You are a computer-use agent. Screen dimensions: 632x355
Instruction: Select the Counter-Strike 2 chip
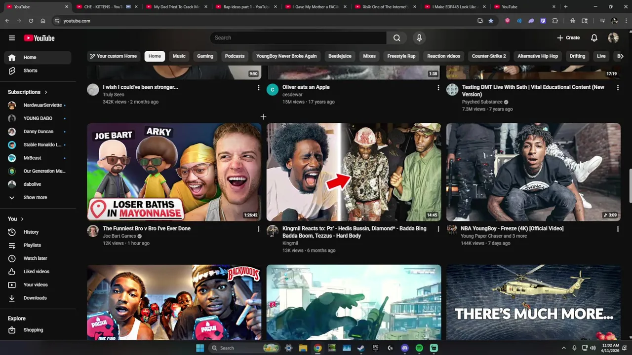(489, 56)
